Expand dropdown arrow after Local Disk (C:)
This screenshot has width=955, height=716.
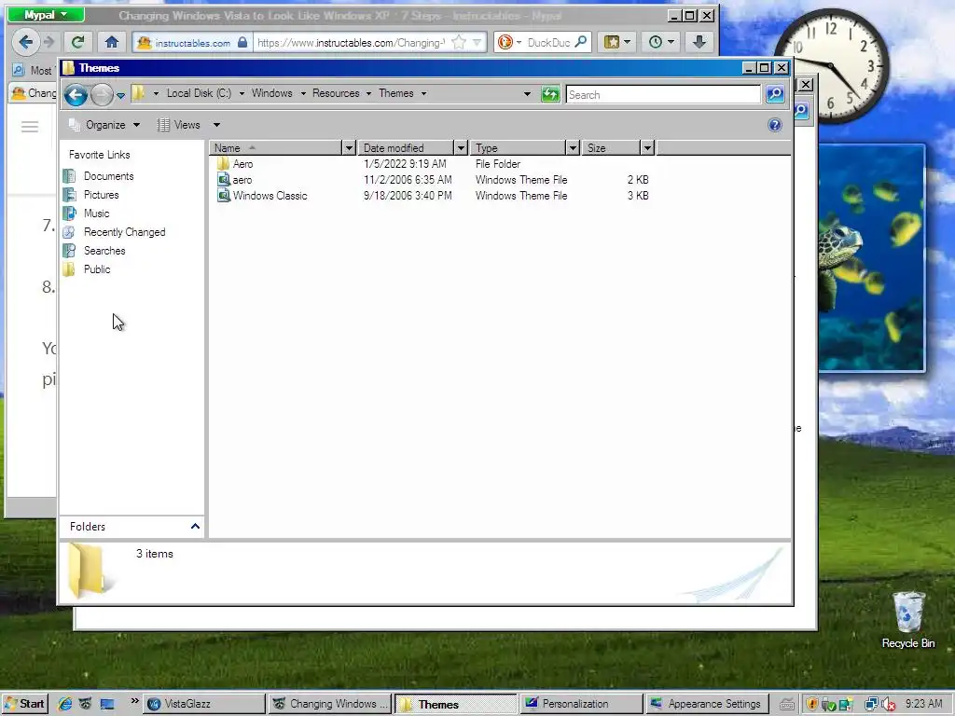pos(242,94)
